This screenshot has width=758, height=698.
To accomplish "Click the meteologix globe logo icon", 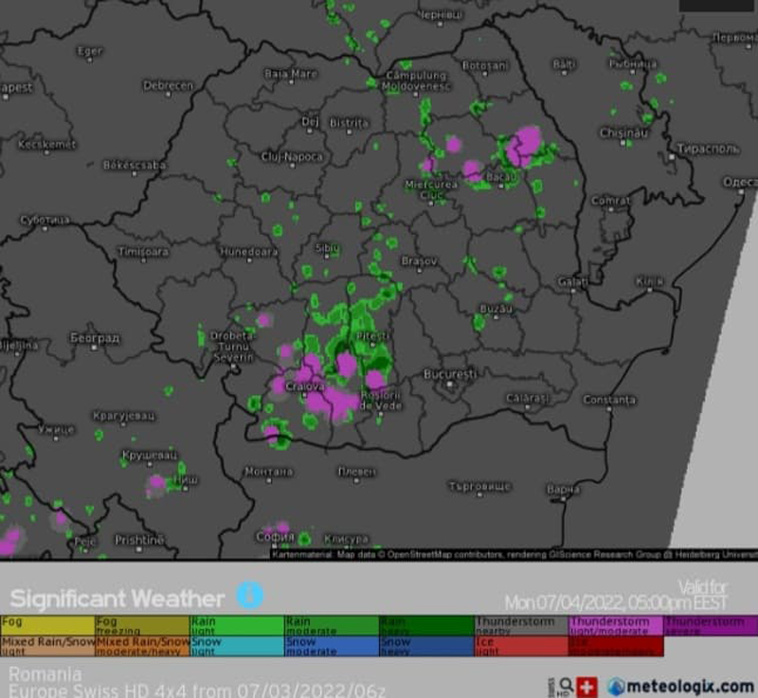I will pos(617,687).
